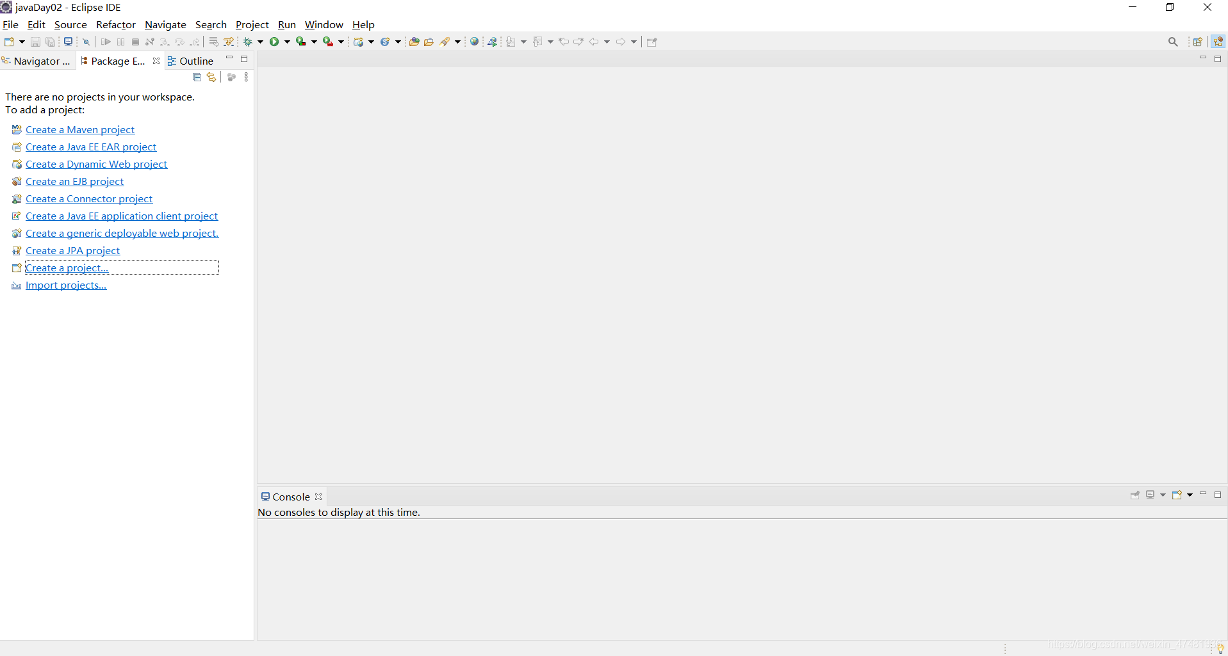Image resolution: width=1228 pixels, height=656 pixels.
Task: Click the Next Annotation icon
Action: pyautogui.click(x=511, y=42)
